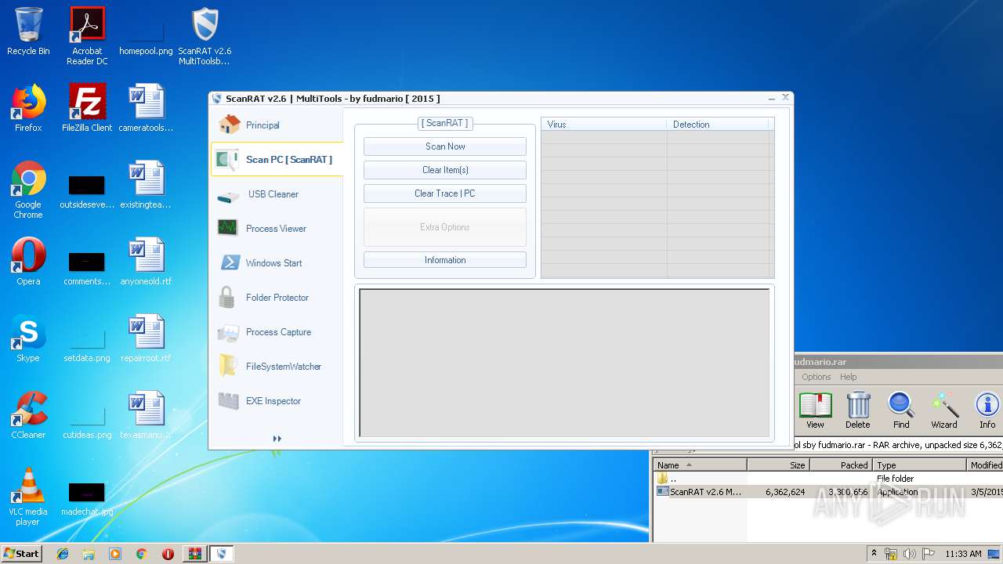1003x564 pixels.
Task: Click the Extra Options disabled button
Action: click(445, 227)
